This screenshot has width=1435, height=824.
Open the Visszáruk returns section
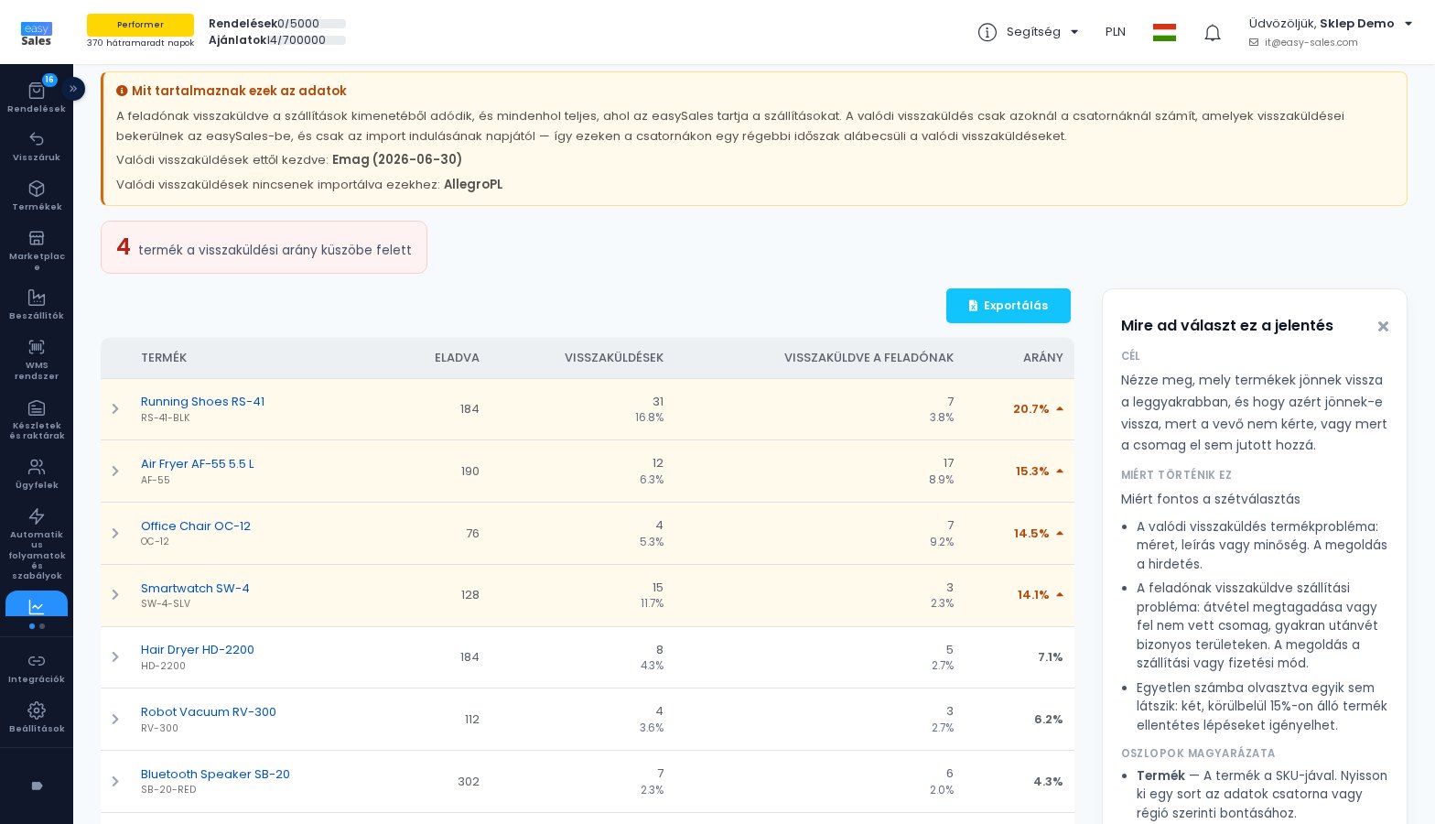[37, 139]
